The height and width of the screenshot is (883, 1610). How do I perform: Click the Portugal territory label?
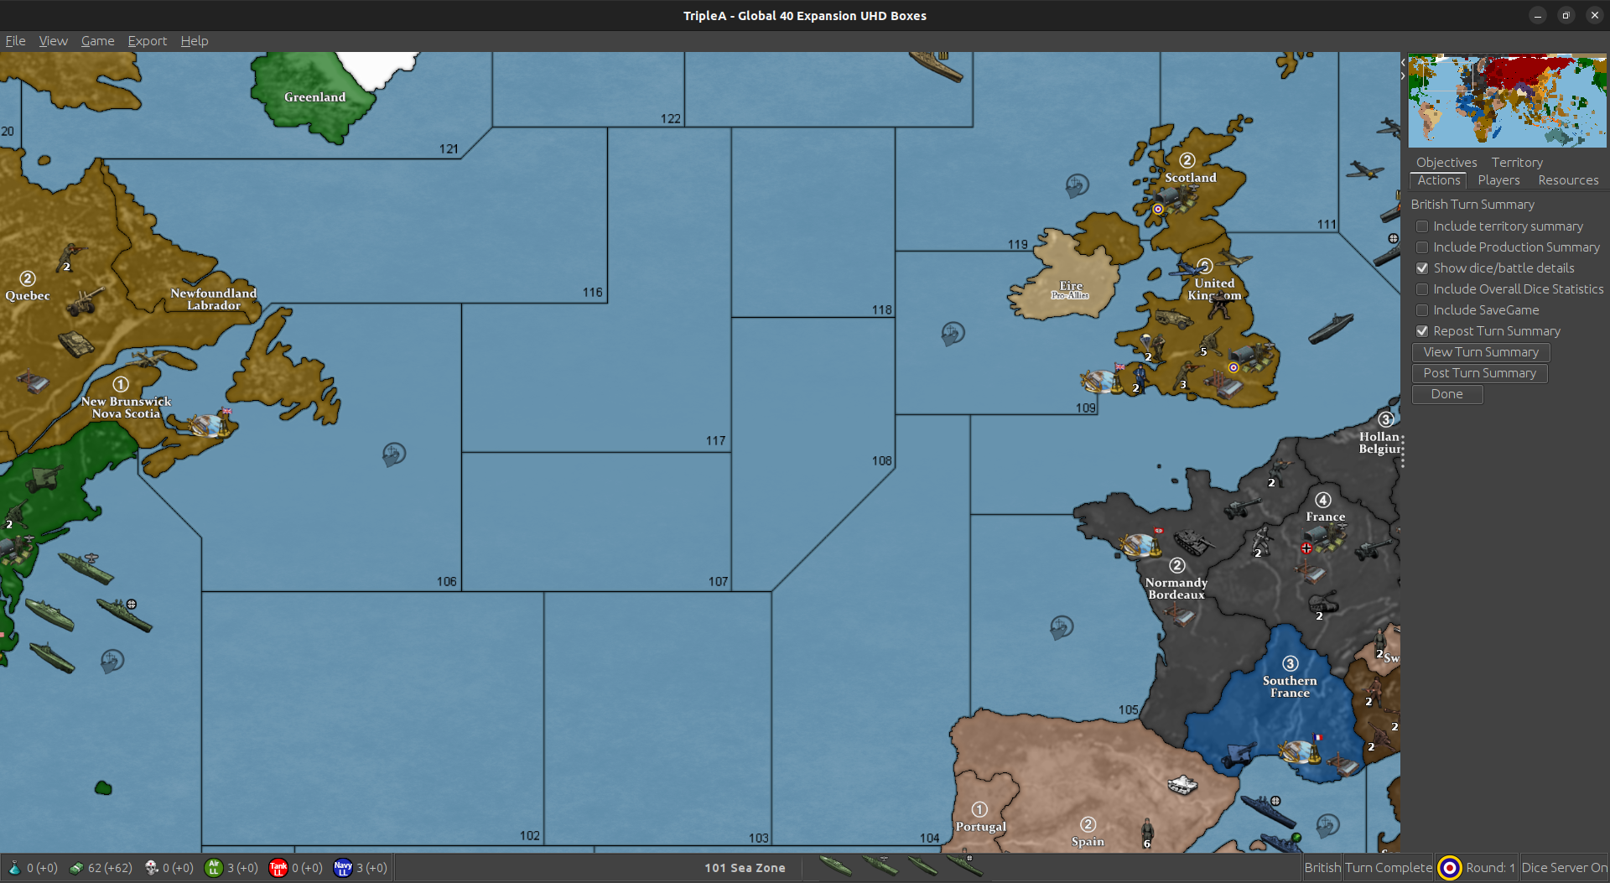click(x=980, y=827)
